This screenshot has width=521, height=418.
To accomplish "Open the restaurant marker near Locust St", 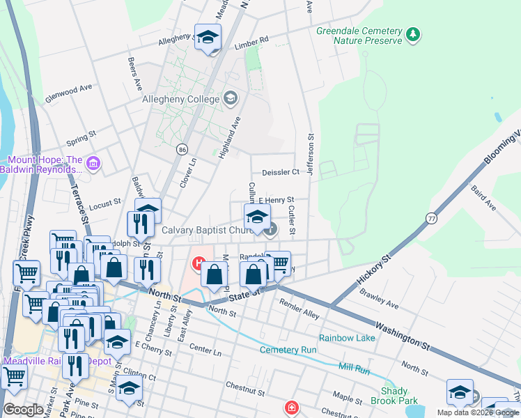I will pos(141,226).
